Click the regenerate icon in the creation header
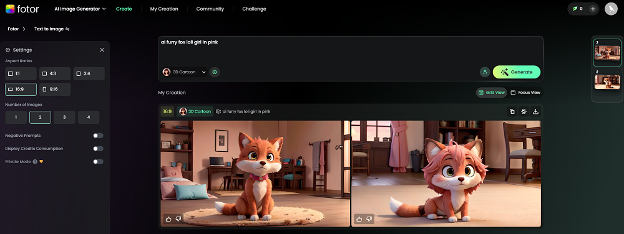This screenshot has height=234, width=624. [x=524, y=111]
